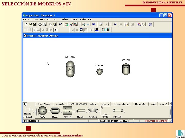Screen dimensions: 185x138
Task: Open the View menu
Action: pos(36,19)
